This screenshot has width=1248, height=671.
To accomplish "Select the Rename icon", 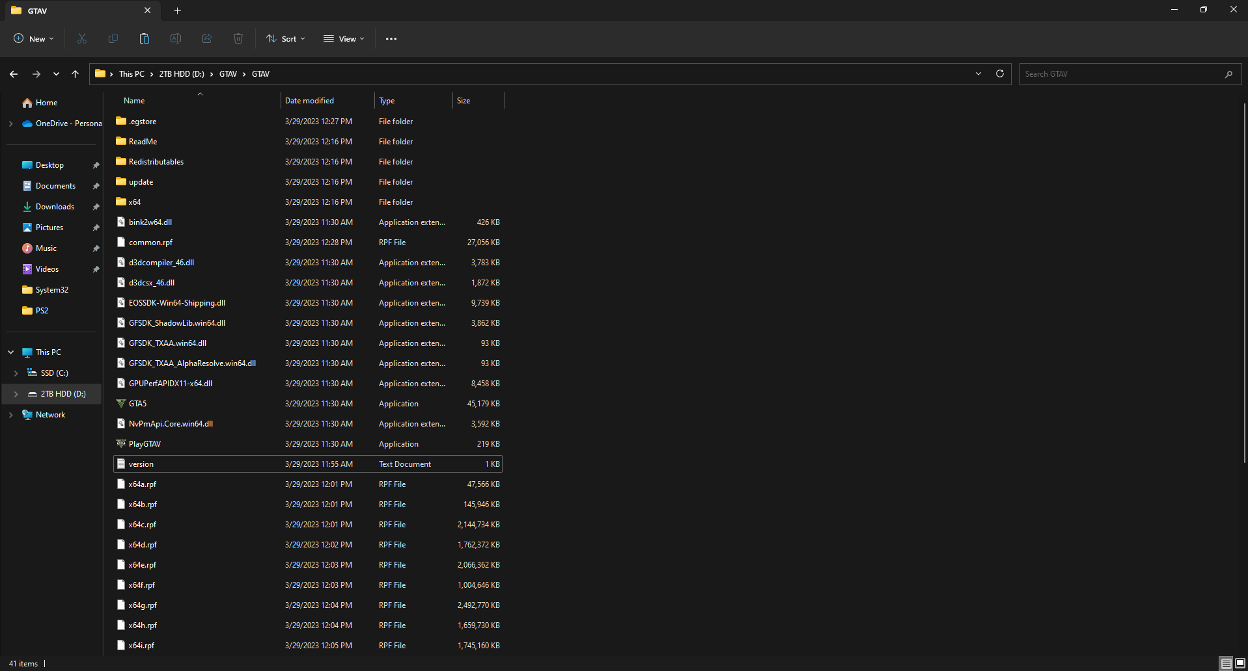I will (175, 38).
